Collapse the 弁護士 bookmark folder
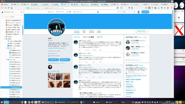Screen dimensions: 185x104 (x=5, y=39)
